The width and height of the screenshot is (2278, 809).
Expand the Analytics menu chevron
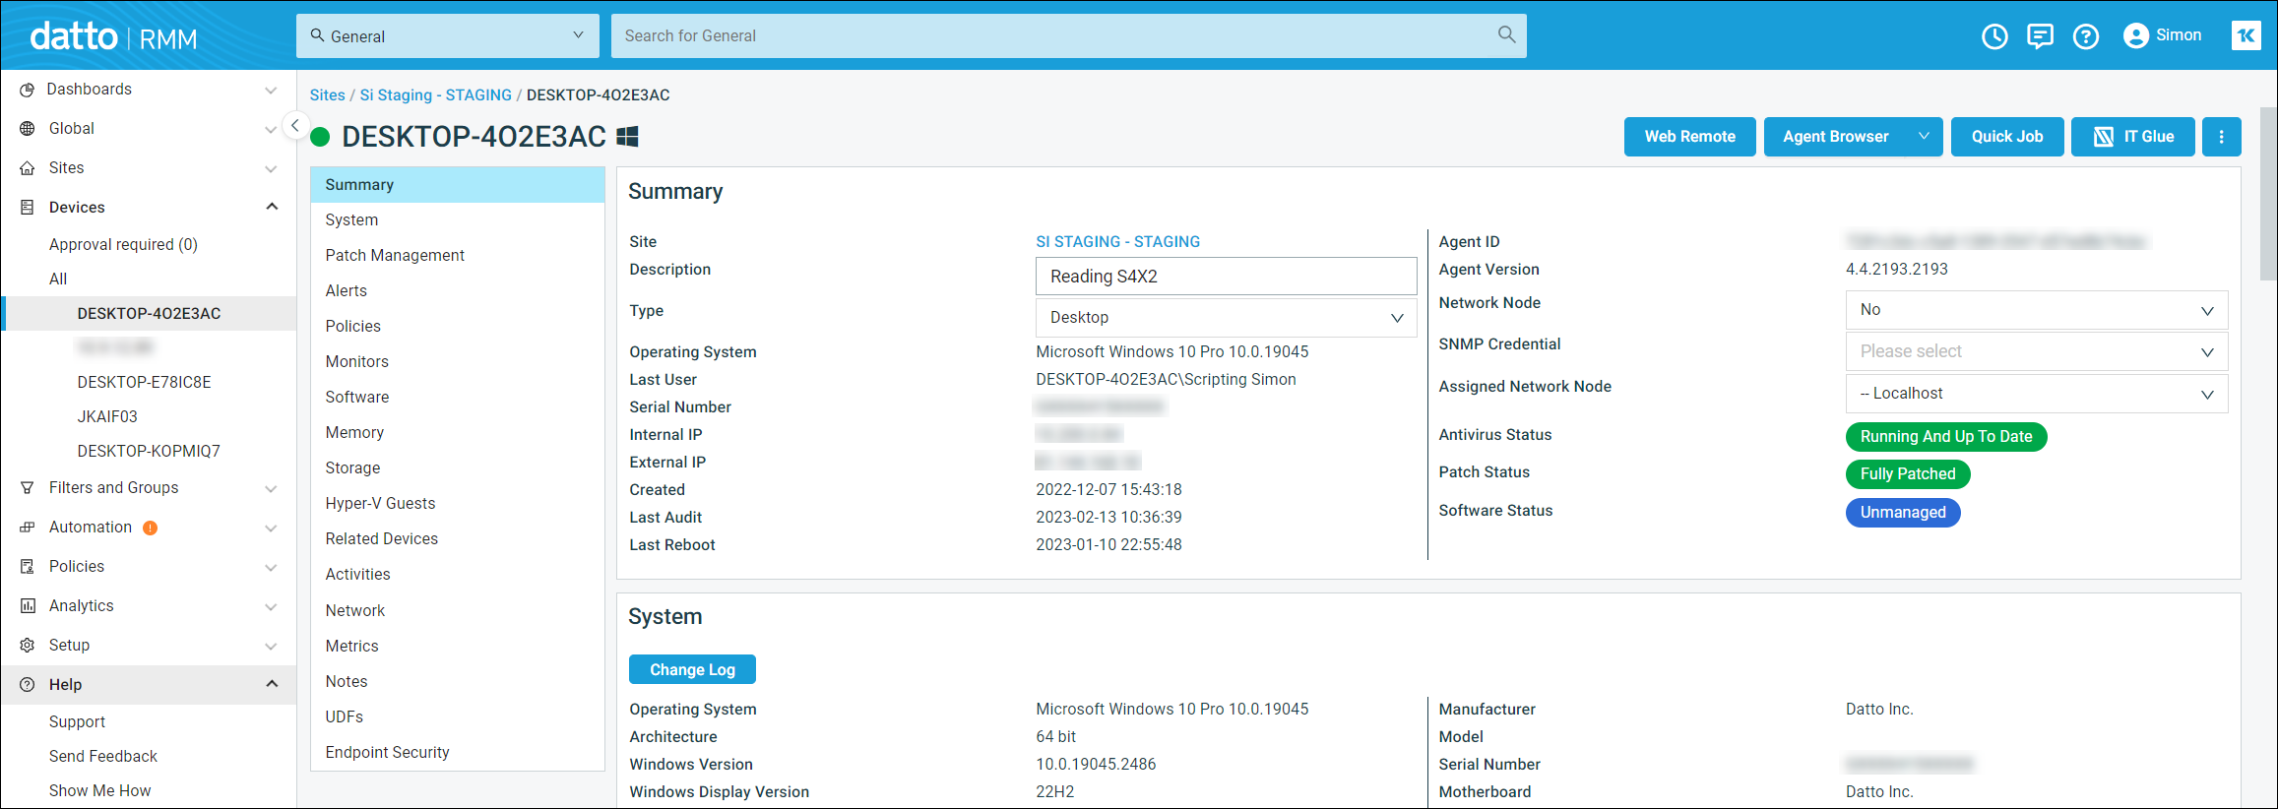click(x=271, y=607)
